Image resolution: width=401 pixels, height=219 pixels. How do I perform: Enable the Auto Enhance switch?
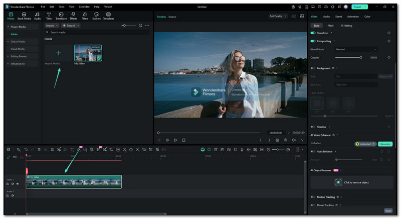point(313,151)
